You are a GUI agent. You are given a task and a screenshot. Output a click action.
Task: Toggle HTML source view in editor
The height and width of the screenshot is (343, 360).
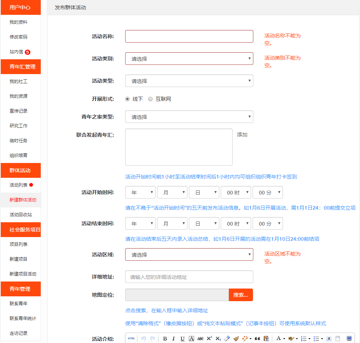point(131,339)
